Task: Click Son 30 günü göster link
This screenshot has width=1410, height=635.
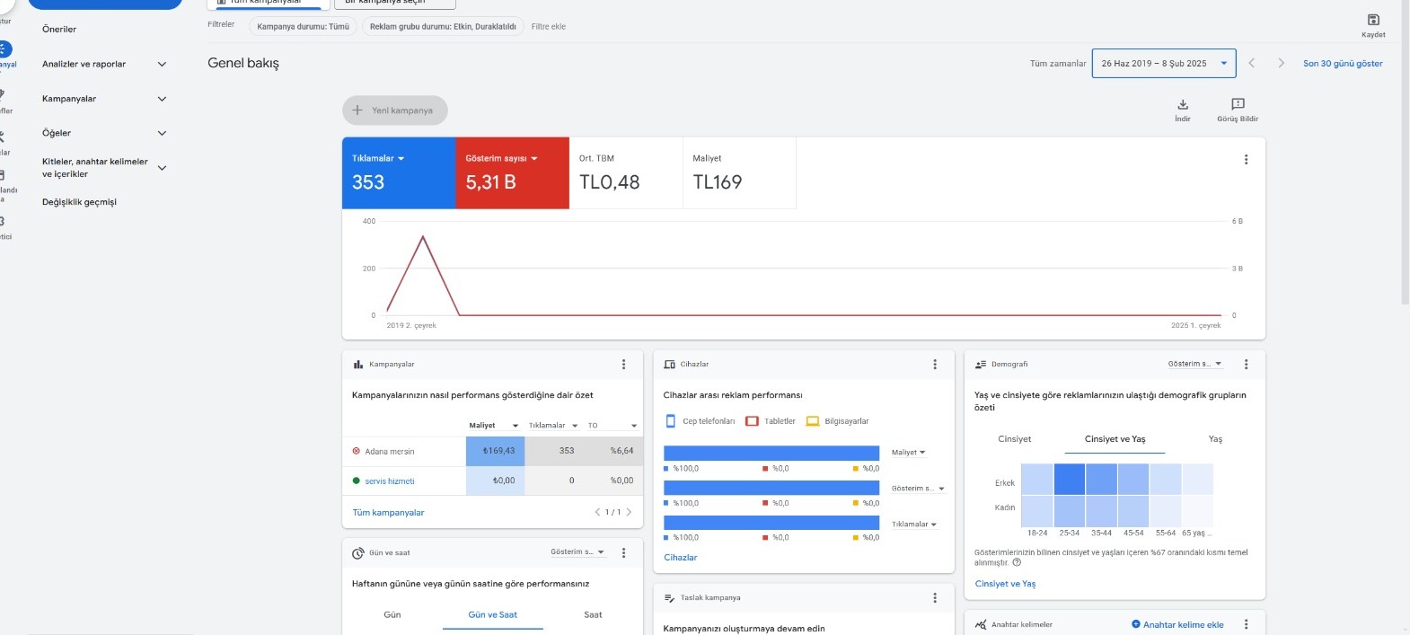Action: click(1343, 64)
